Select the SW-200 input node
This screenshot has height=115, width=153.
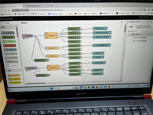(x=28, y=36)
